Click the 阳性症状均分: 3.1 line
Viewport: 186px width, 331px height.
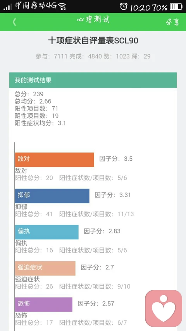[40, 123]
